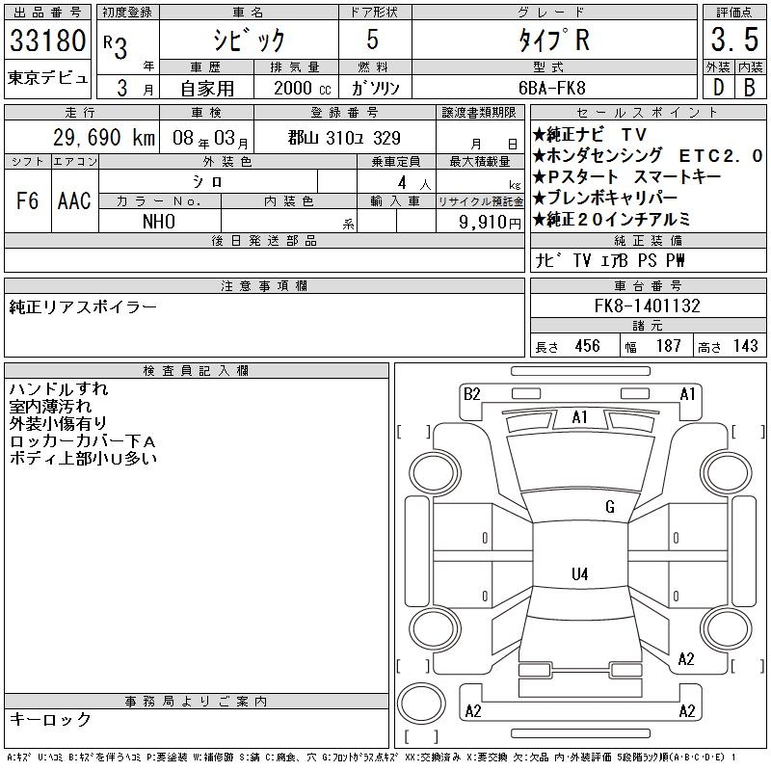Image resolution: width=771 pixels, height=771 pixels.
Task: Click the A2 mark on rear quarter panel
Action: coord(686,659)
